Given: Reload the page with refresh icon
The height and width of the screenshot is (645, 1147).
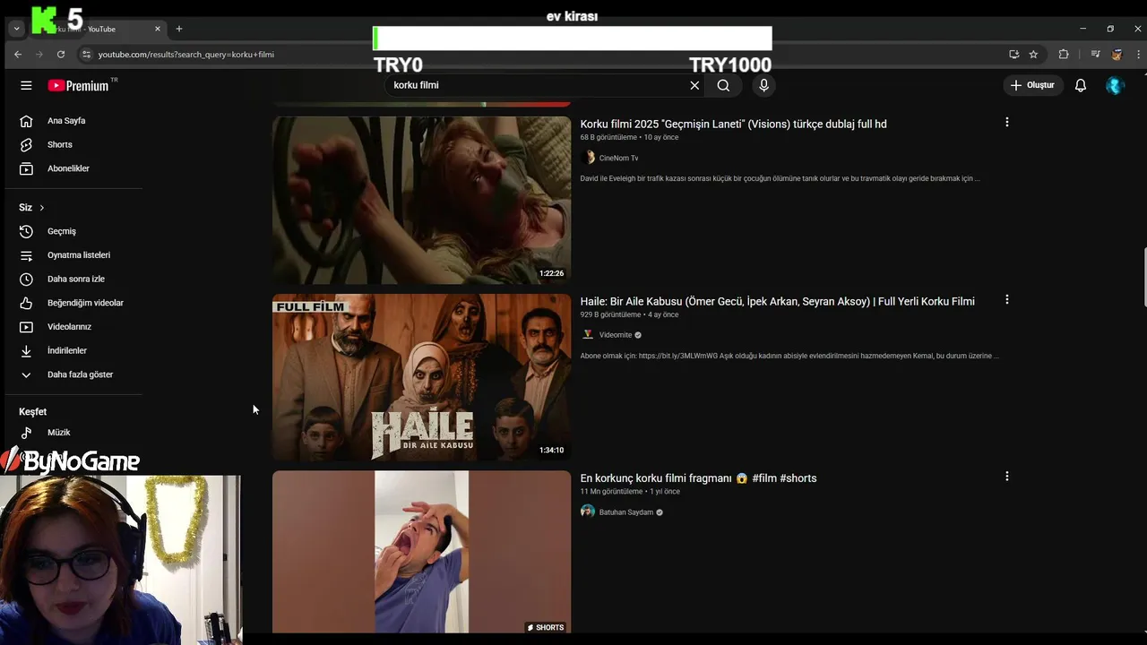Looking at the screenshot, I should click(x=61, y=54).
